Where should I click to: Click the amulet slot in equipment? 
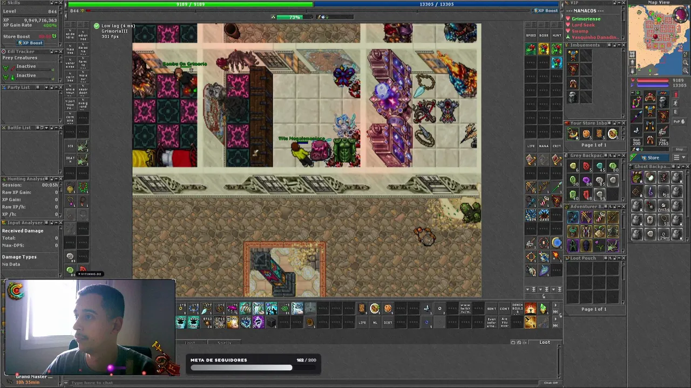click(x=637, y=101)
